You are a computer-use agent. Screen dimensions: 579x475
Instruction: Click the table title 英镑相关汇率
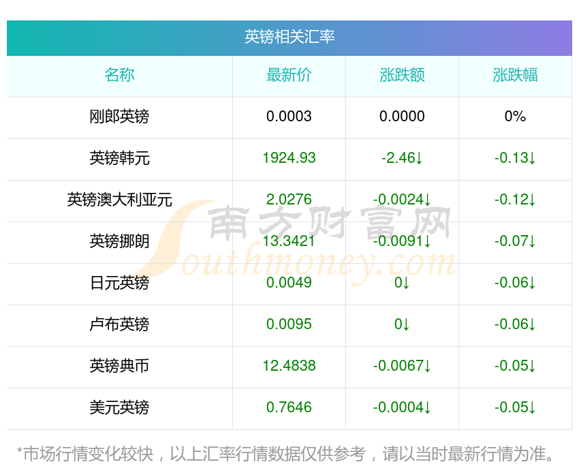289,37
